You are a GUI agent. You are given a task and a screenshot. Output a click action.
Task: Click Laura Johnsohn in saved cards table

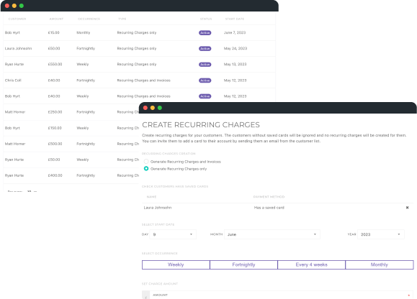(158, 208)
